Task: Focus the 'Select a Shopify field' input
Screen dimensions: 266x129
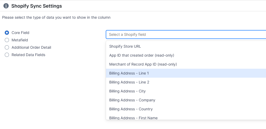Action: [186, 34]
